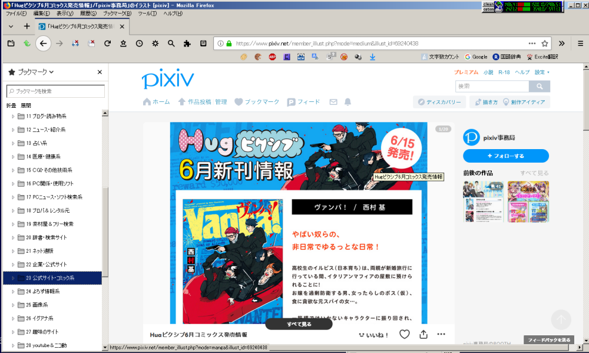Click the magnifier search icon in toolbar
589x353 pixels.
(x=171, y=44)
